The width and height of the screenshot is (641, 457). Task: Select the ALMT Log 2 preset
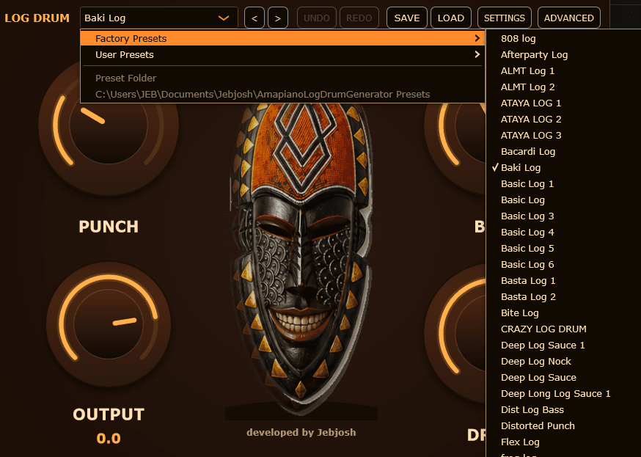[564, 87]
